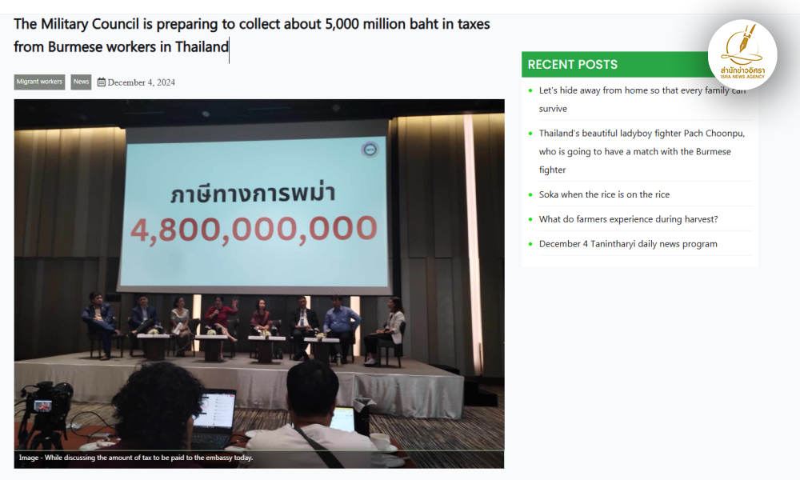Open 'Soka when the rice is on the rice'

tap(604, 194)
